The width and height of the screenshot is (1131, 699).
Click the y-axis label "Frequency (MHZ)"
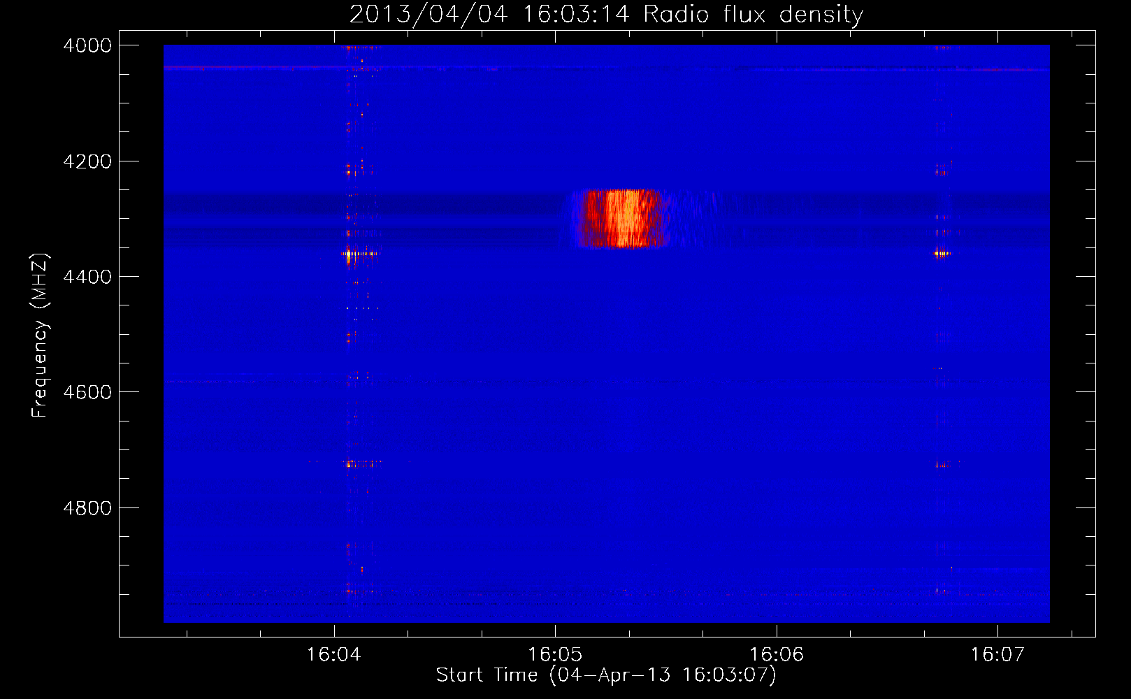coord(40,336)
